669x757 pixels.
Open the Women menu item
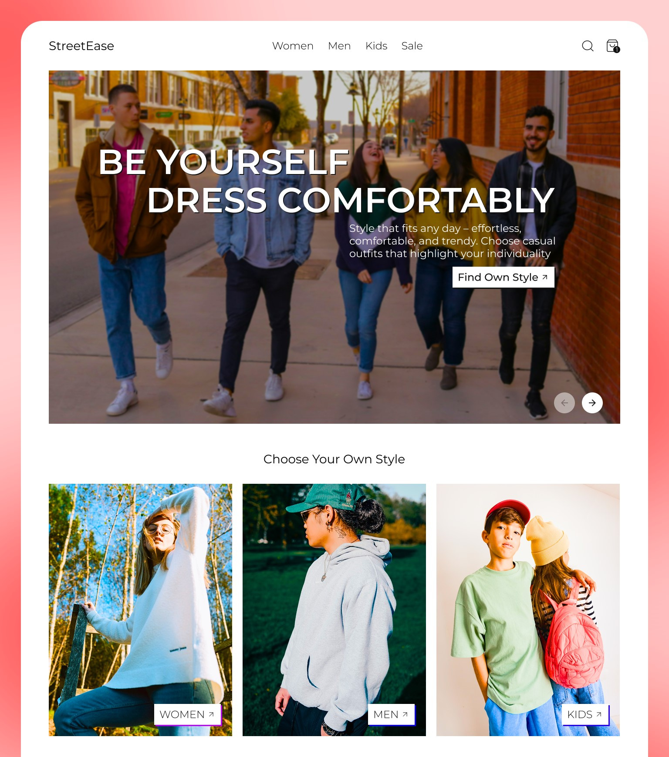click(x=293, y=46)
